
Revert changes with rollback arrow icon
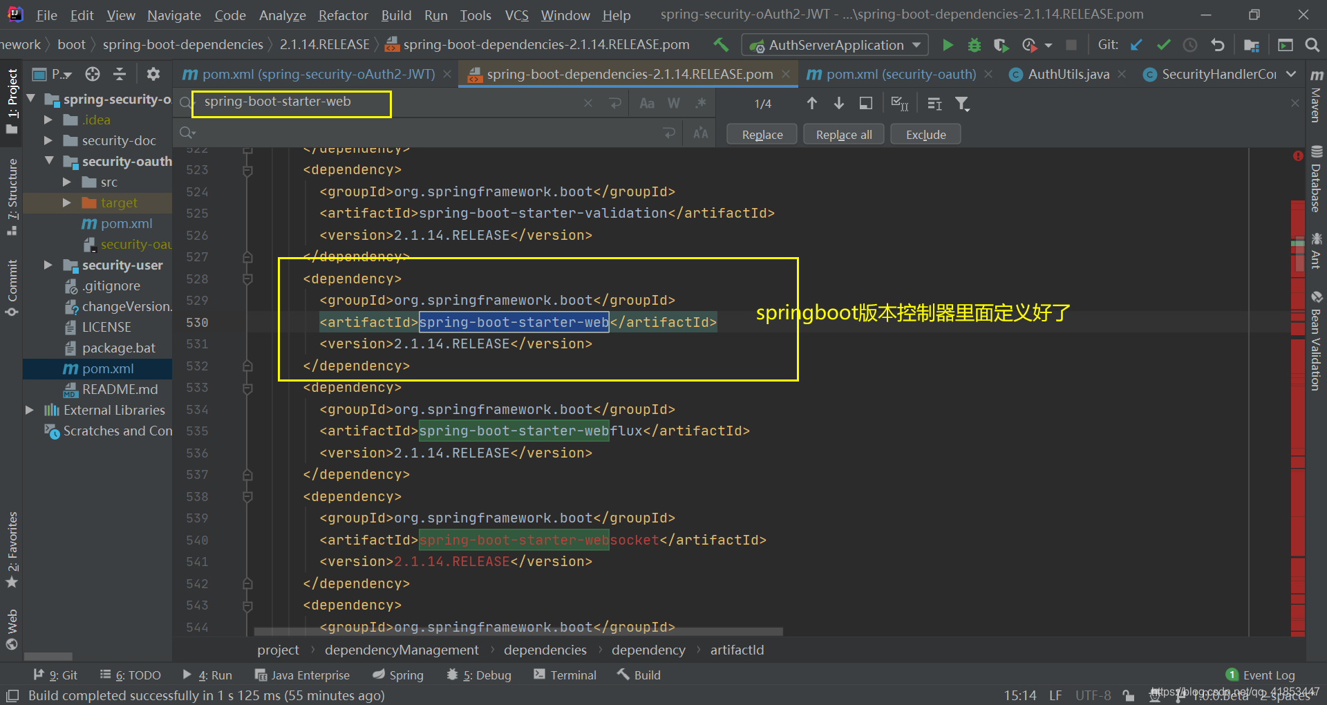pyautogui.click(x=1218, y=45)
